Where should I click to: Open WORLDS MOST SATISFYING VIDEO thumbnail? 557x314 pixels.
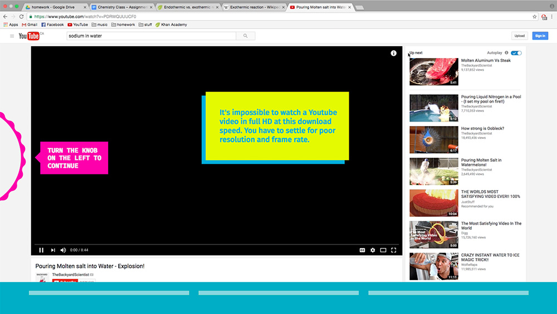pyautogui.click(x=434, y=203)
